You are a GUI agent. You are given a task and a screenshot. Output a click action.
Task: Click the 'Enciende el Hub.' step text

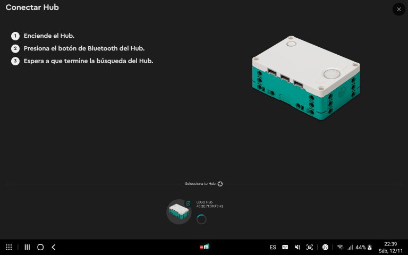(49, 36)
